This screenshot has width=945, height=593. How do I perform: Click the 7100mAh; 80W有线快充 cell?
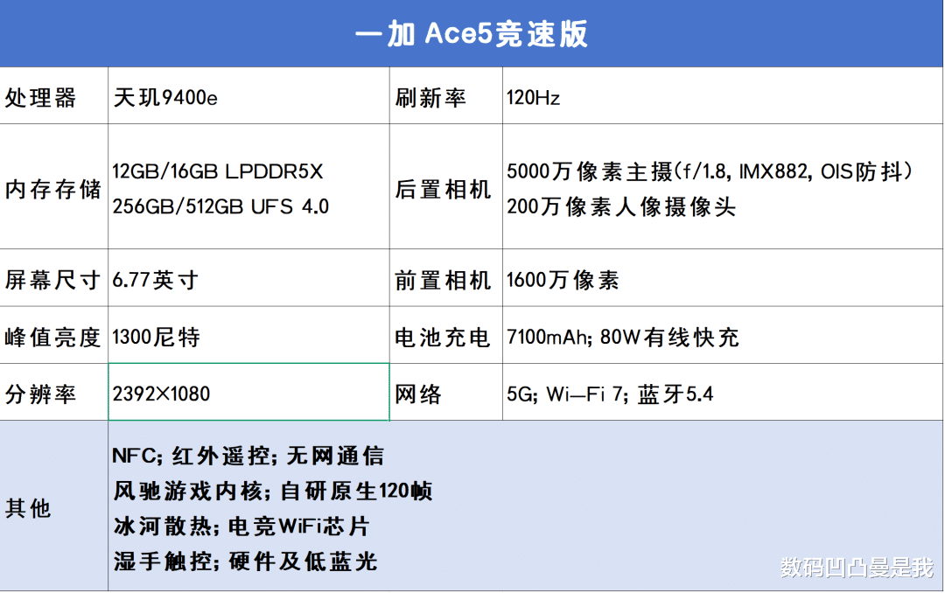pyautogui.click(x=723, y=335)
